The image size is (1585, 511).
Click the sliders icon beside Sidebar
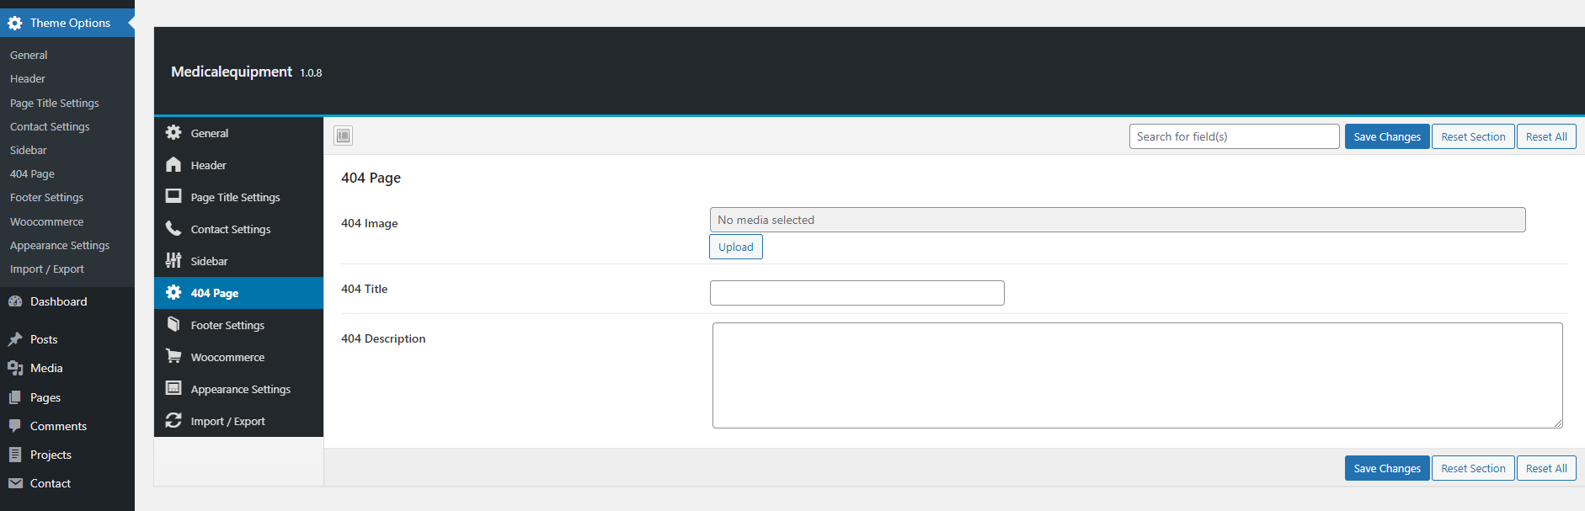[x=173, y=261]
